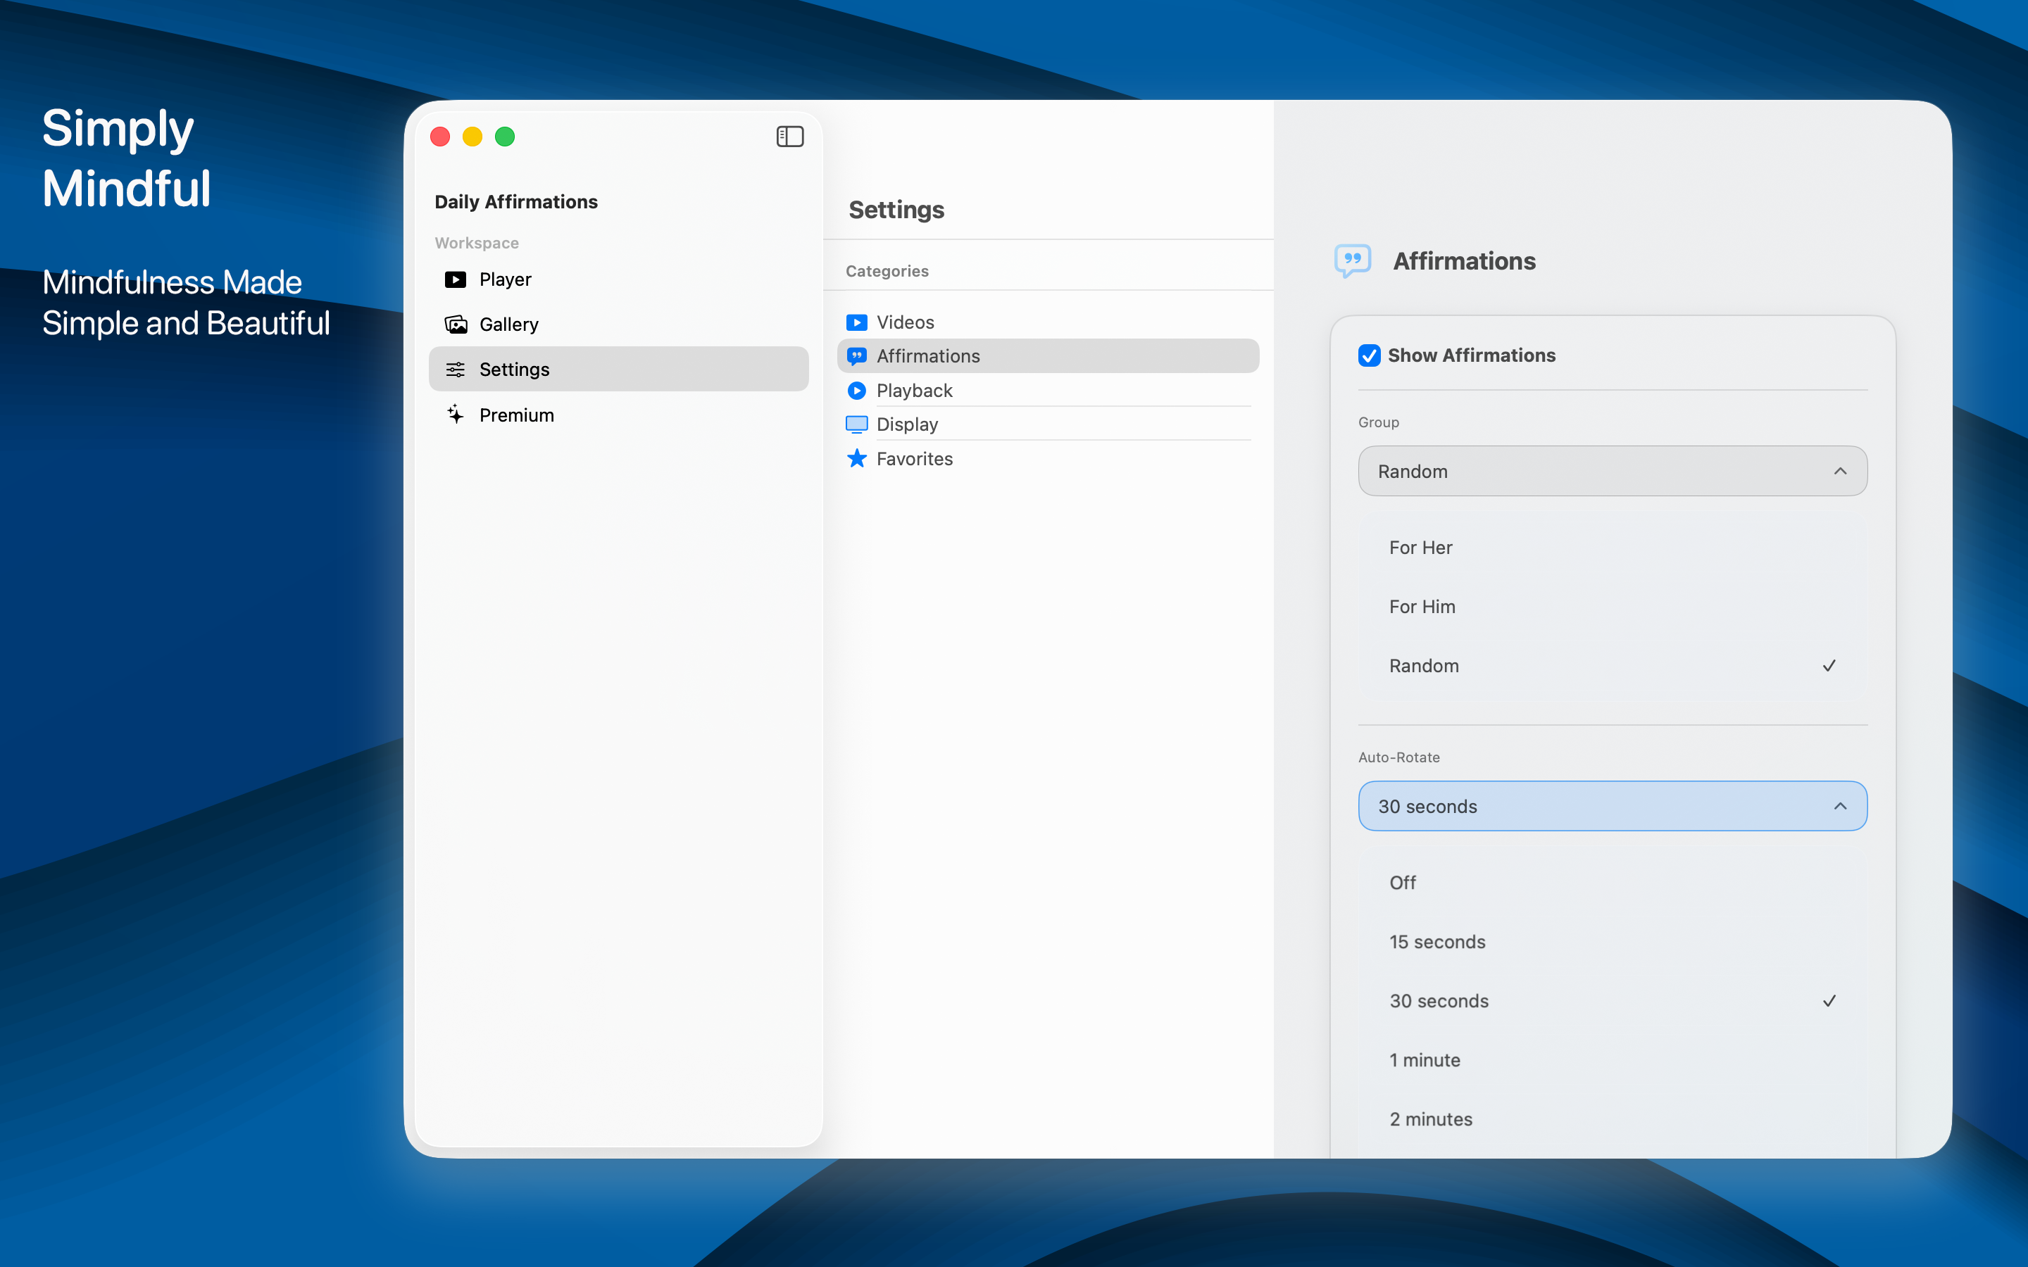The image size is (2028, 1267).
Task: Select For Her in the Group list
Action: pos(1420,547)
